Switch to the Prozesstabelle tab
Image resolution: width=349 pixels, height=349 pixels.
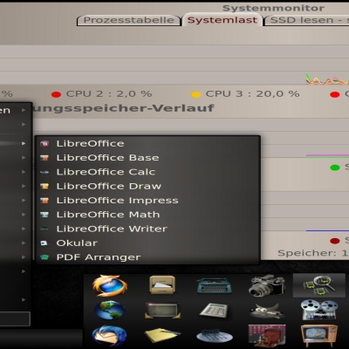coord(129,20)
